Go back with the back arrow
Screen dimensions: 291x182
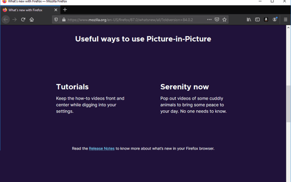(x=5, y=20)
